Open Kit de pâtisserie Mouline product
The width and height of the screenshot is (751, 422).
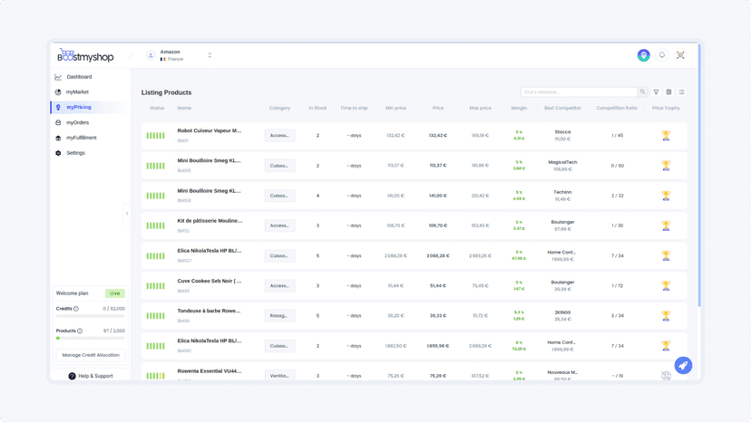click(x=210, y=221)
